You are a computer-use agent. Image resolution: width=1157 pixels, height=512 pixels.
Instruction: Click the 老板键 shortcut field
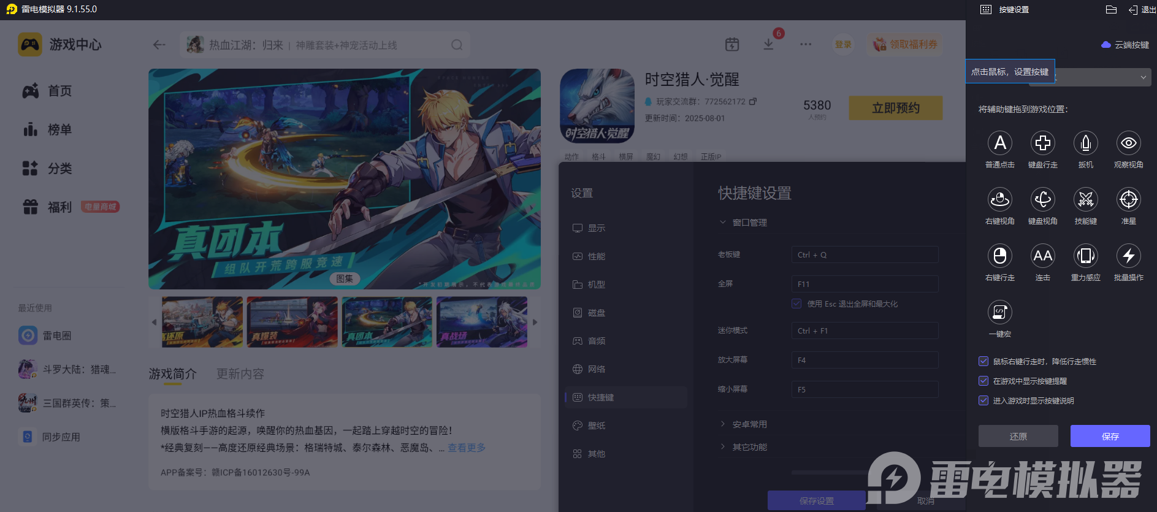pos(865,254)
